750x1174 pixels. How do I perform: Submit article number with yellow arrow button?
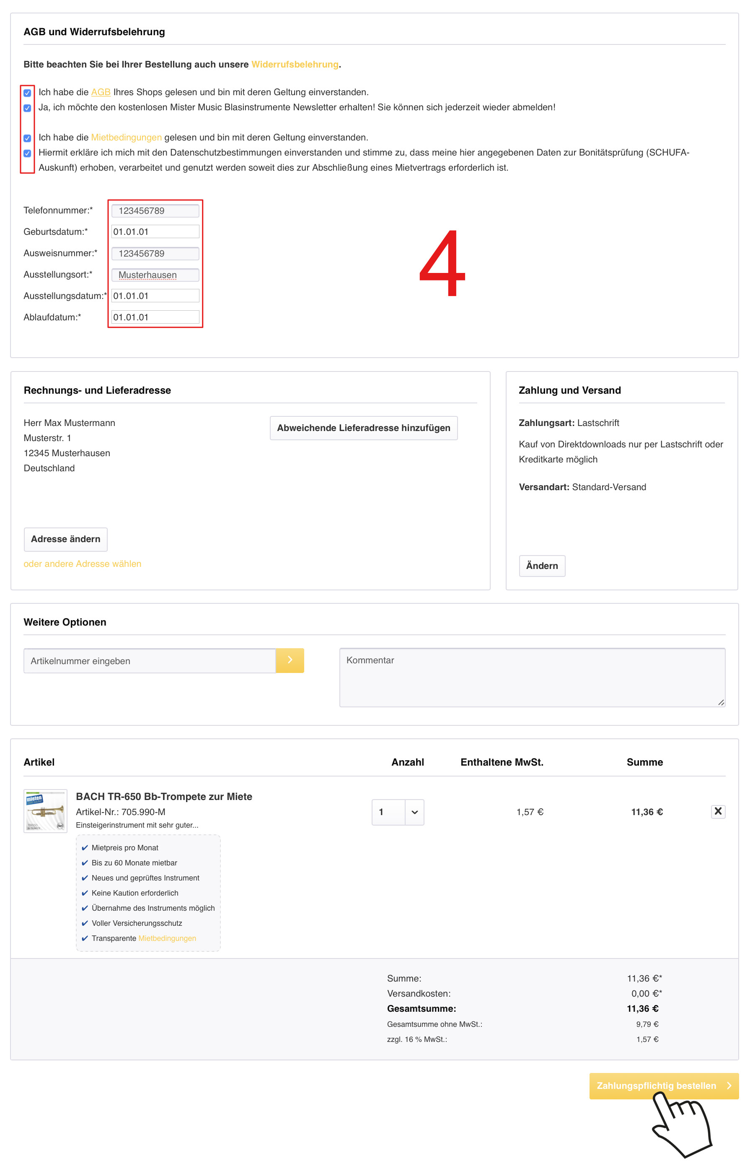[290, 660]
